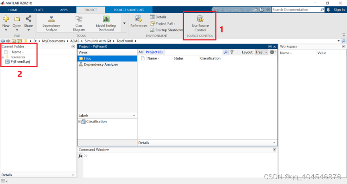Image resolution: width=347 pixels, height=184 pixels.
Task: Open Workspace panel actions menu
Action: point(343,46)
